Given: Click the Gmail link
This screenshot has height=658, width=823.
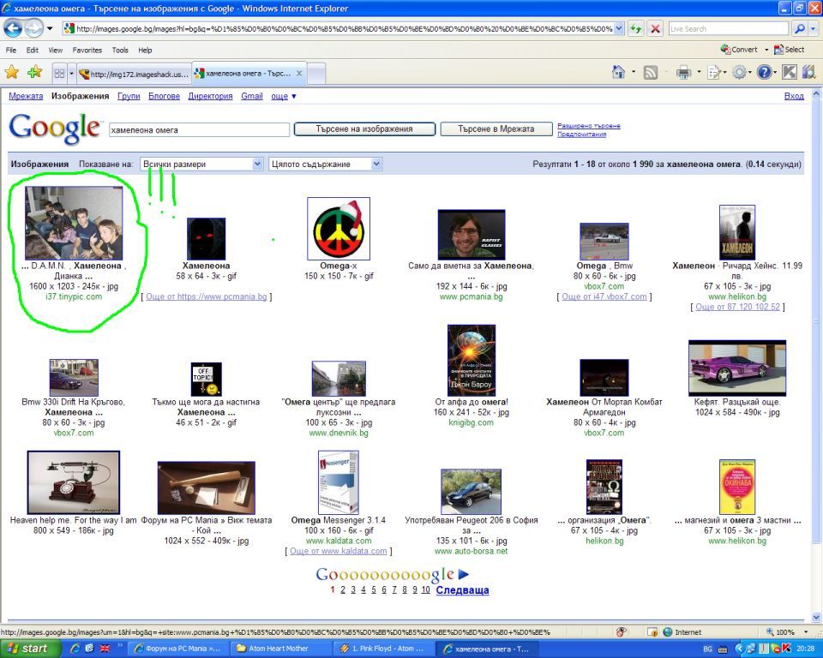Looking at the screenshot, I should tap(252, 96).
